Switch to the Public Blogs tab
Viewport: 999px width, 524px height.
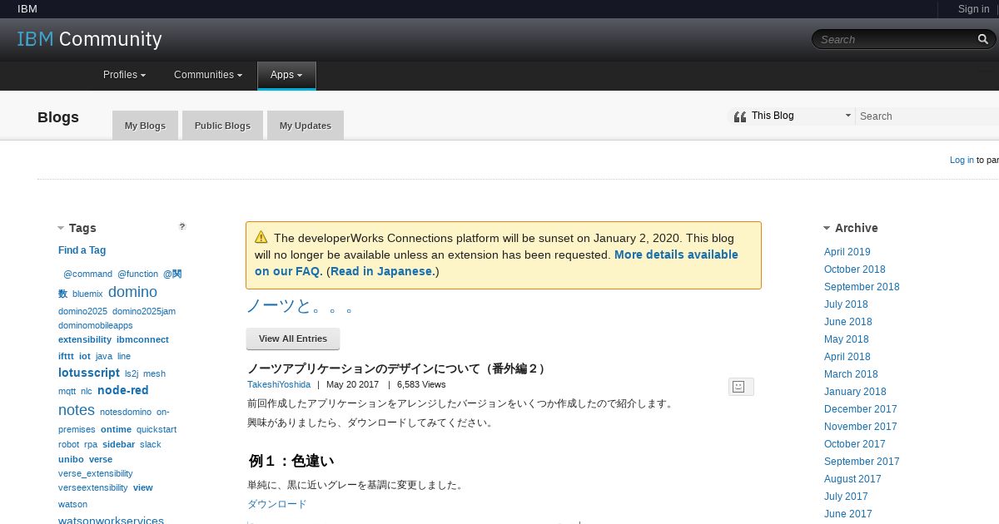[x=222, y=126]
